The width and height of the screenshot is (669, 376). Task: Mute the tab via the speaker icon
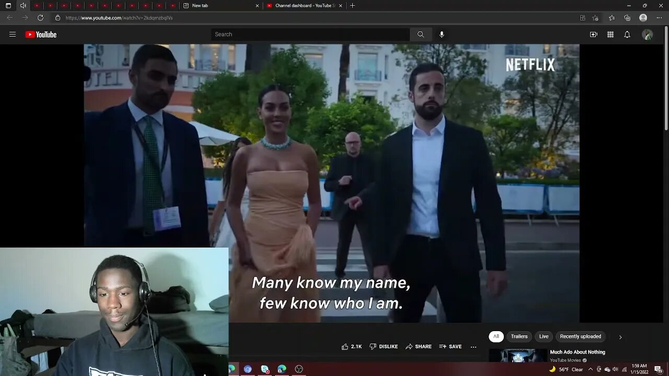[23, 5]
